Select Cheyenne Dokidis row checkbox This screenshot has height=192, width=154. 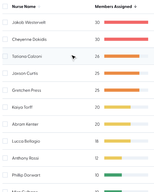(5, 39)
